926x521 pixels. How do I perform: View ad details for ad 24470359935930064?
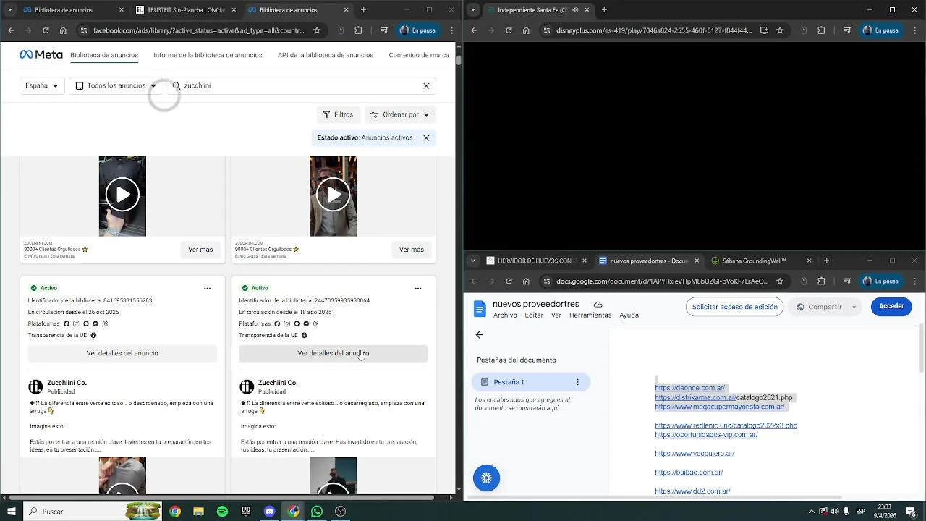tap(333, 353)
